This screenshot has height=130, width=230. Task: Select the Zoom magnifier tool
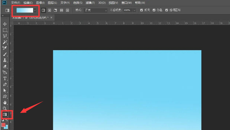coord(5,109)
